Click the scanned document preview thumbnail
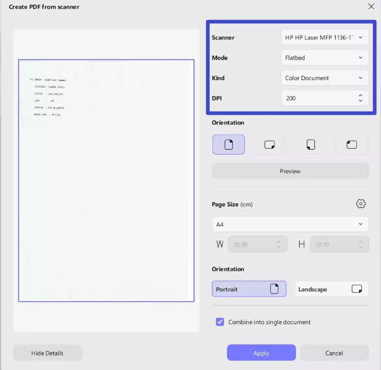This screenshot has height=370, width=381. 106,180
